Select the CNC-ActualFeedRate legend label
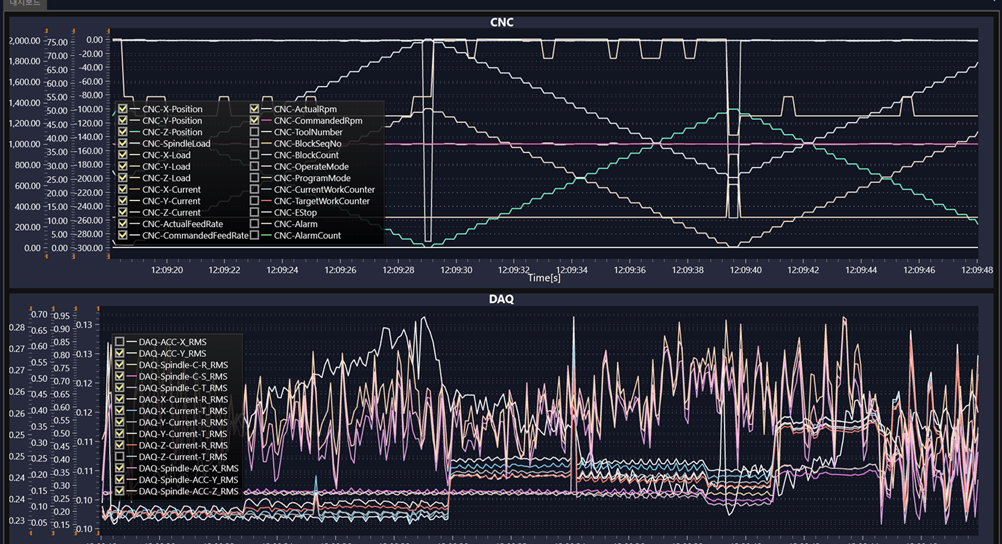 click(182, 224)
